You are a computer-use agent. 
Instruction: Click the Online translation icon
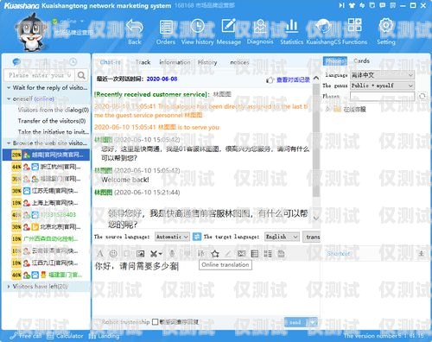tap(201, 254)
